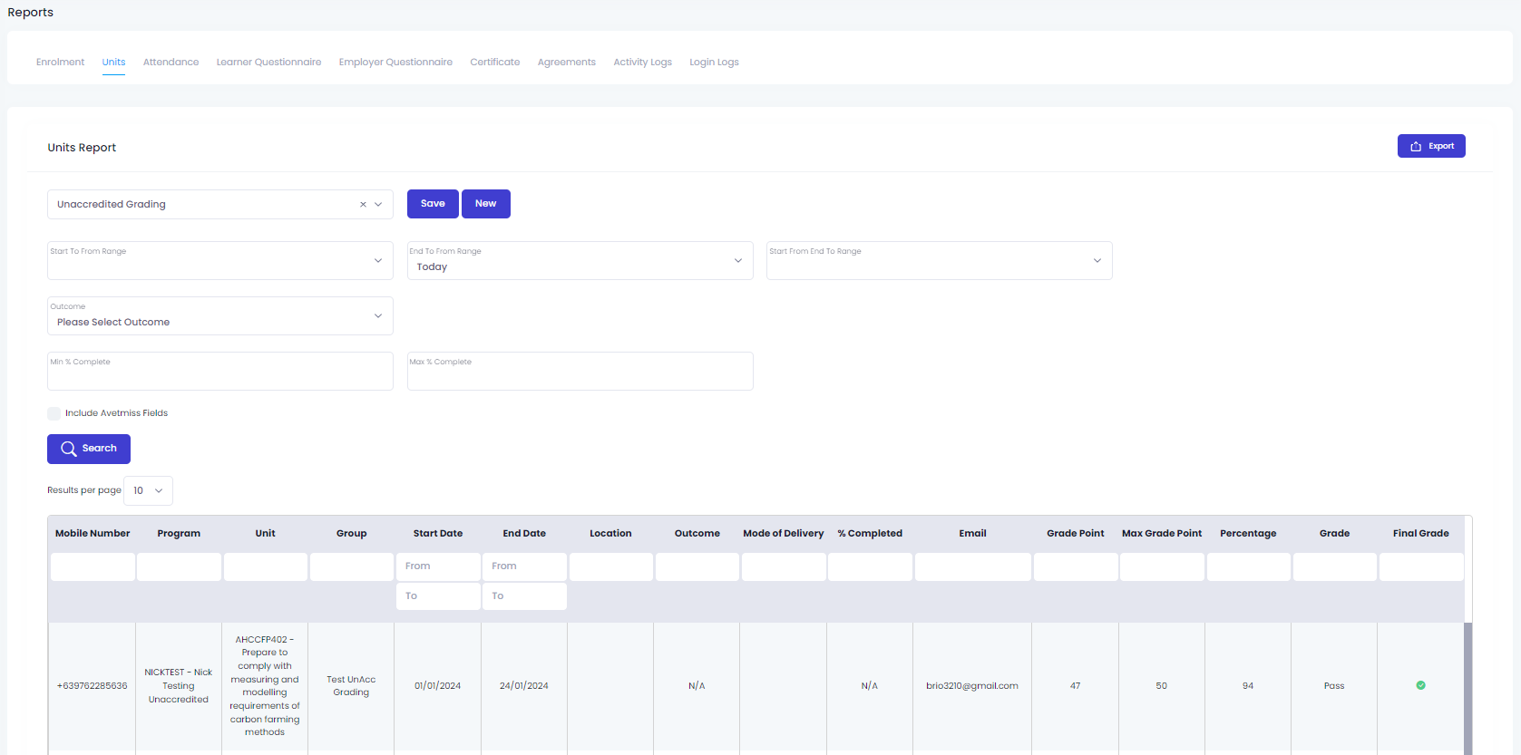Click the Start Date From filter field
1521x755 pixels.
coord(438,566)
